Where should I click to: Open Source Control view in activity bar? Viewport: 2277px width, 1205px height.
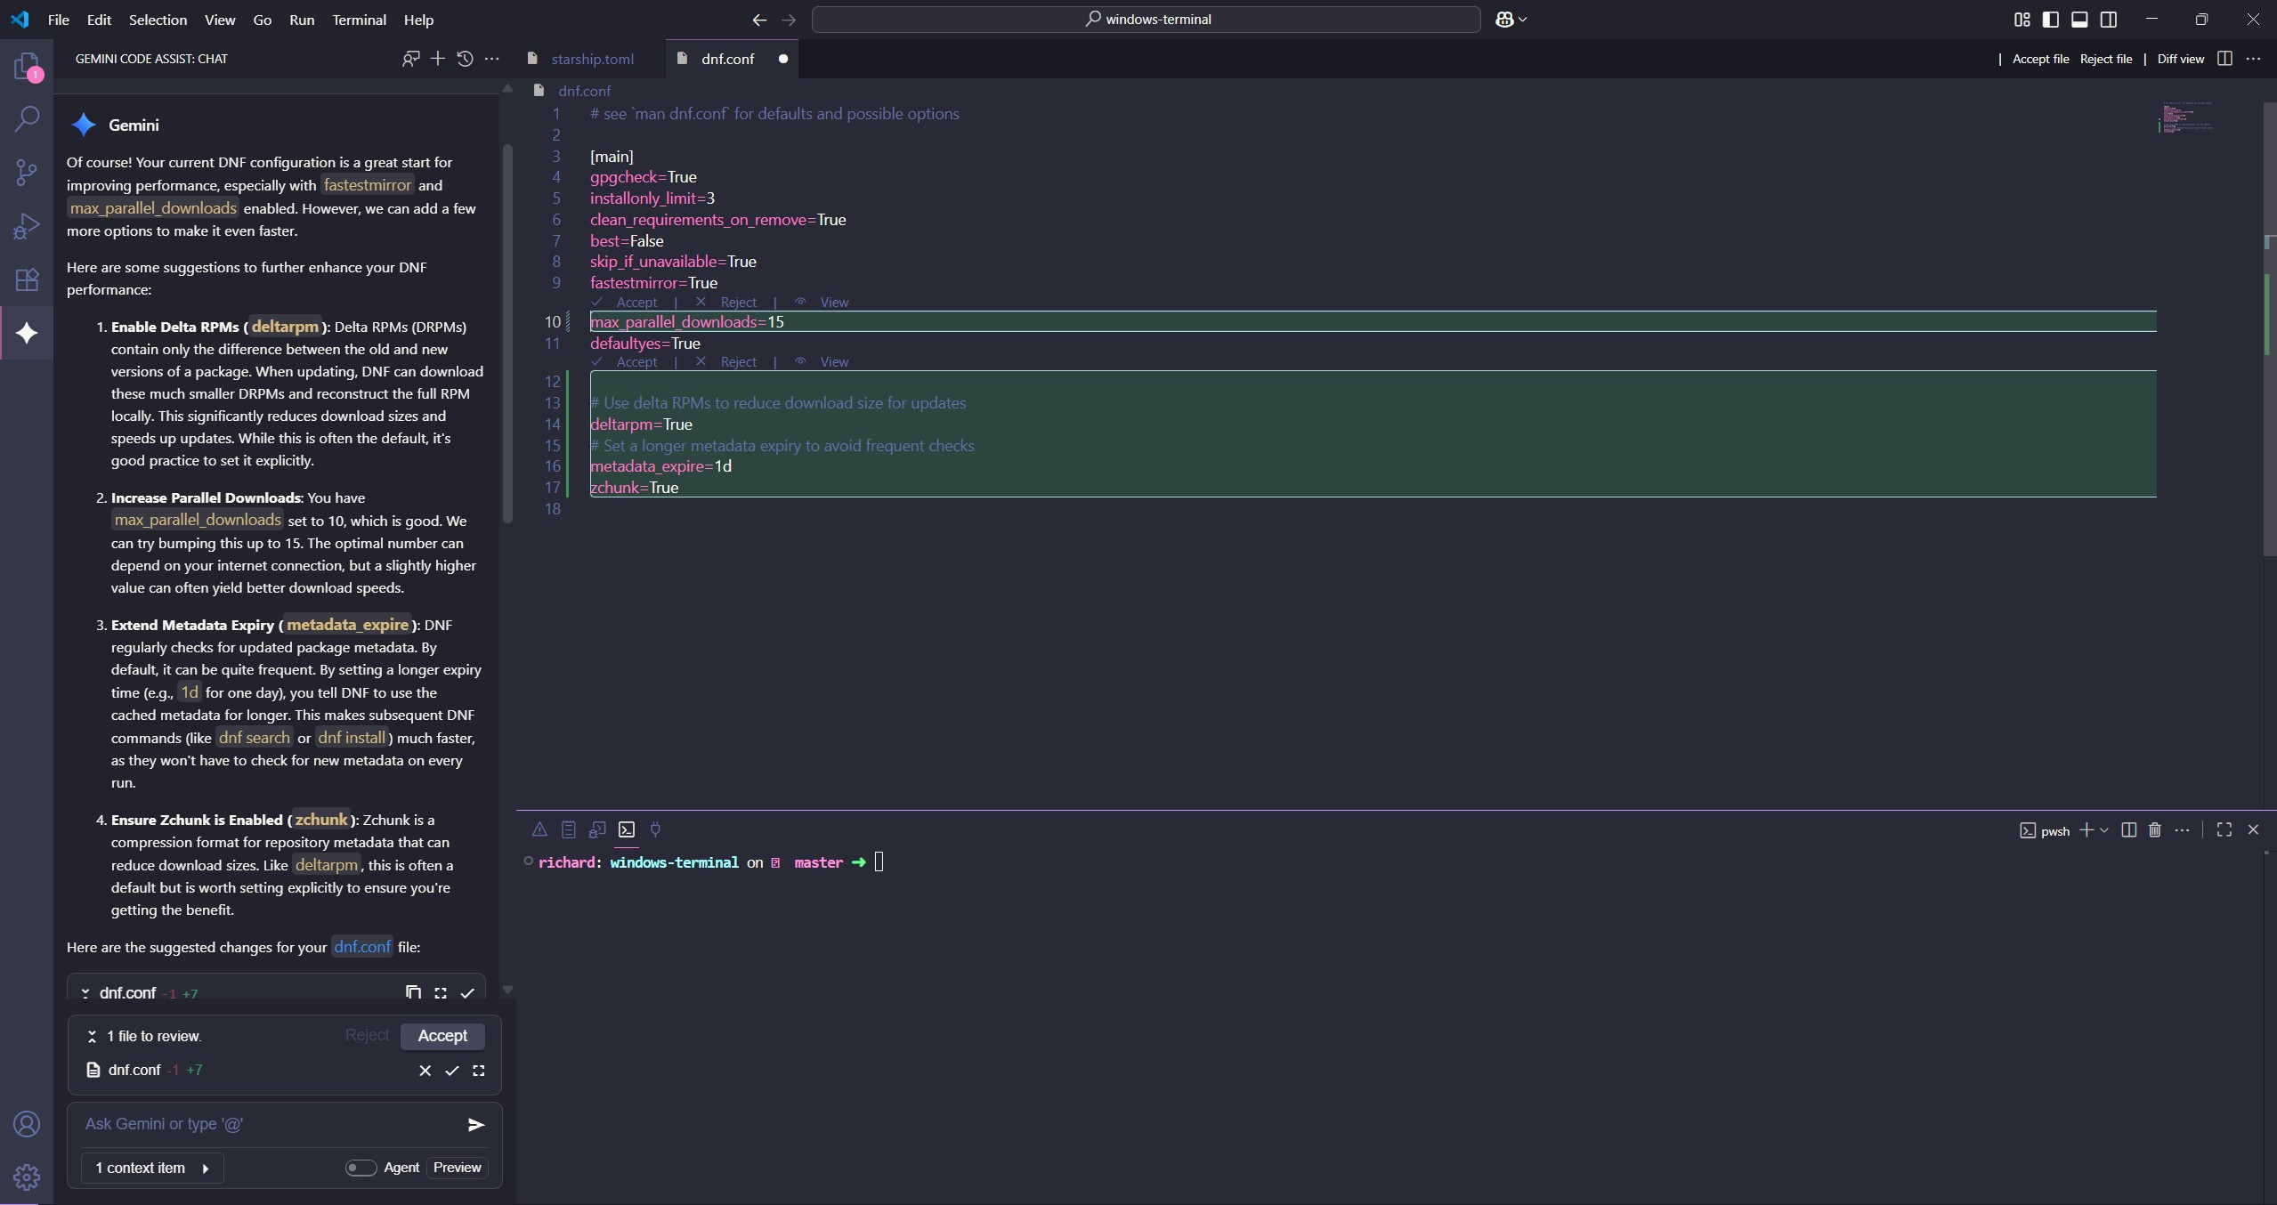[x=27, y=172]
